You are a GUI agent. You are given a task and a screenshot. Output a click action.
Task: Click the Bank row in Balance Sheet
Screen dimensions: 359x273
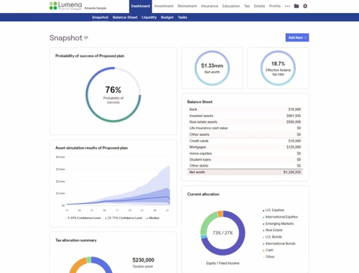pyautogui.click(x=245, y=109)
